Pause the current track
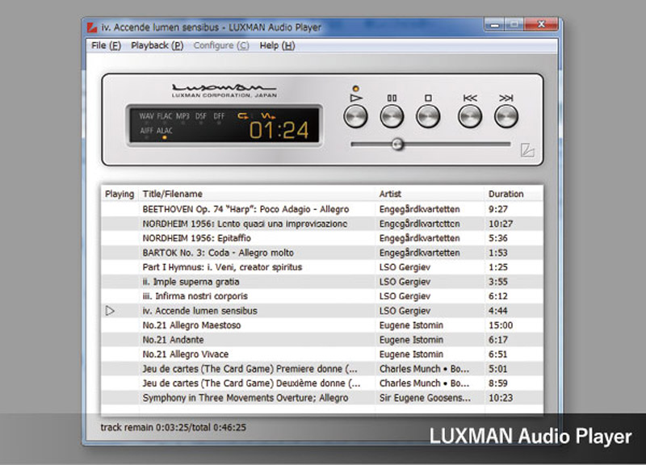This screenshot has width=646, height=465. pos(391,115)
